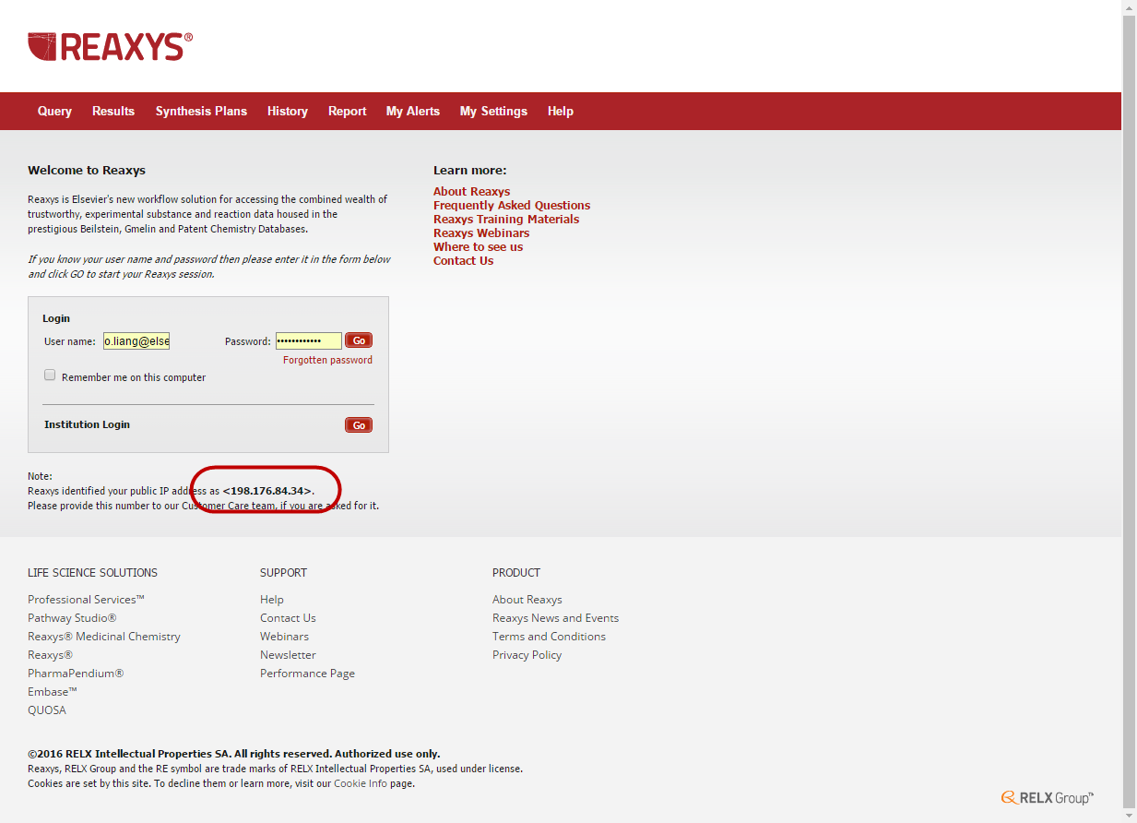Open Reaxys Webinars link
The width and height of the screenshot is (1137, 823).
481,233
